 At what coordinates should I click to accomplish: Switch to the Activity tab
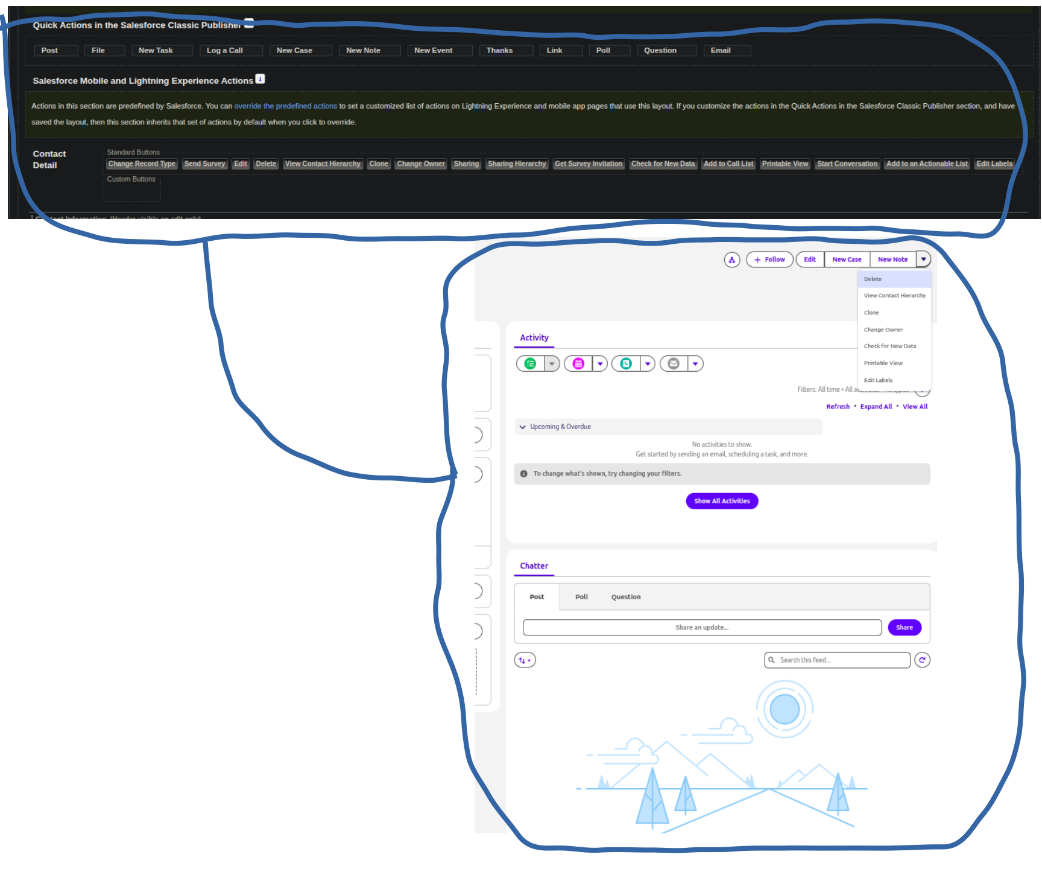click(x=534, y=338)
